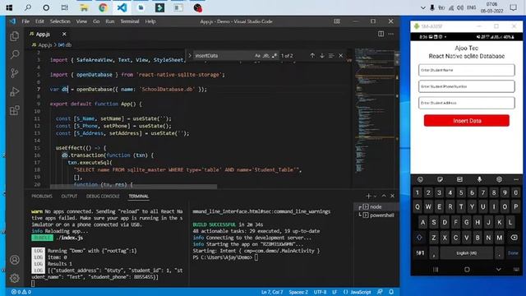Viewport: 526px width, 296px height.
Task: Go to previous find match
Action: (312, 55)
